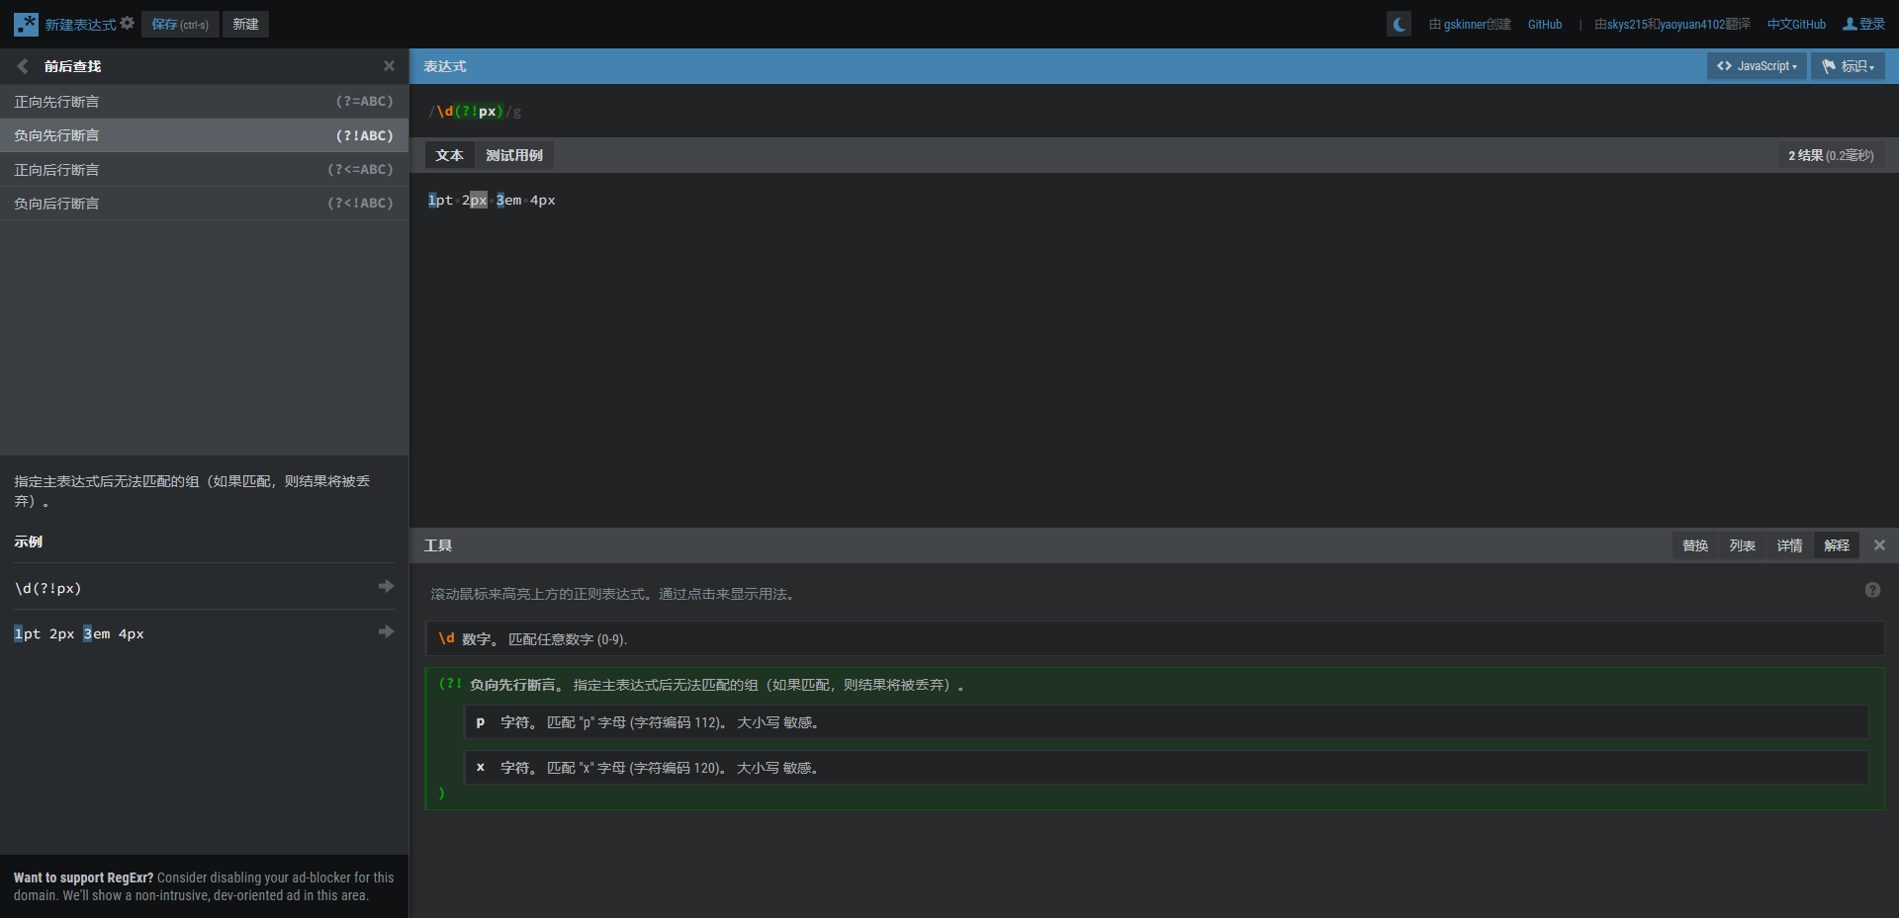The height and width of the screenshot is (918, 1899).
Task: Click the 保存 (ctrl-s) button
Action: click(180, 24)
